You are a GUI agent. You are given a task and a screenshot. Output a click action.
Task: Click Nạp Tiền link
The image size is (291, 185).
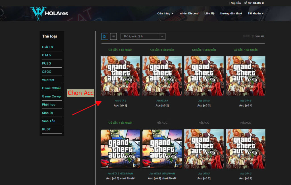[236, 3]
